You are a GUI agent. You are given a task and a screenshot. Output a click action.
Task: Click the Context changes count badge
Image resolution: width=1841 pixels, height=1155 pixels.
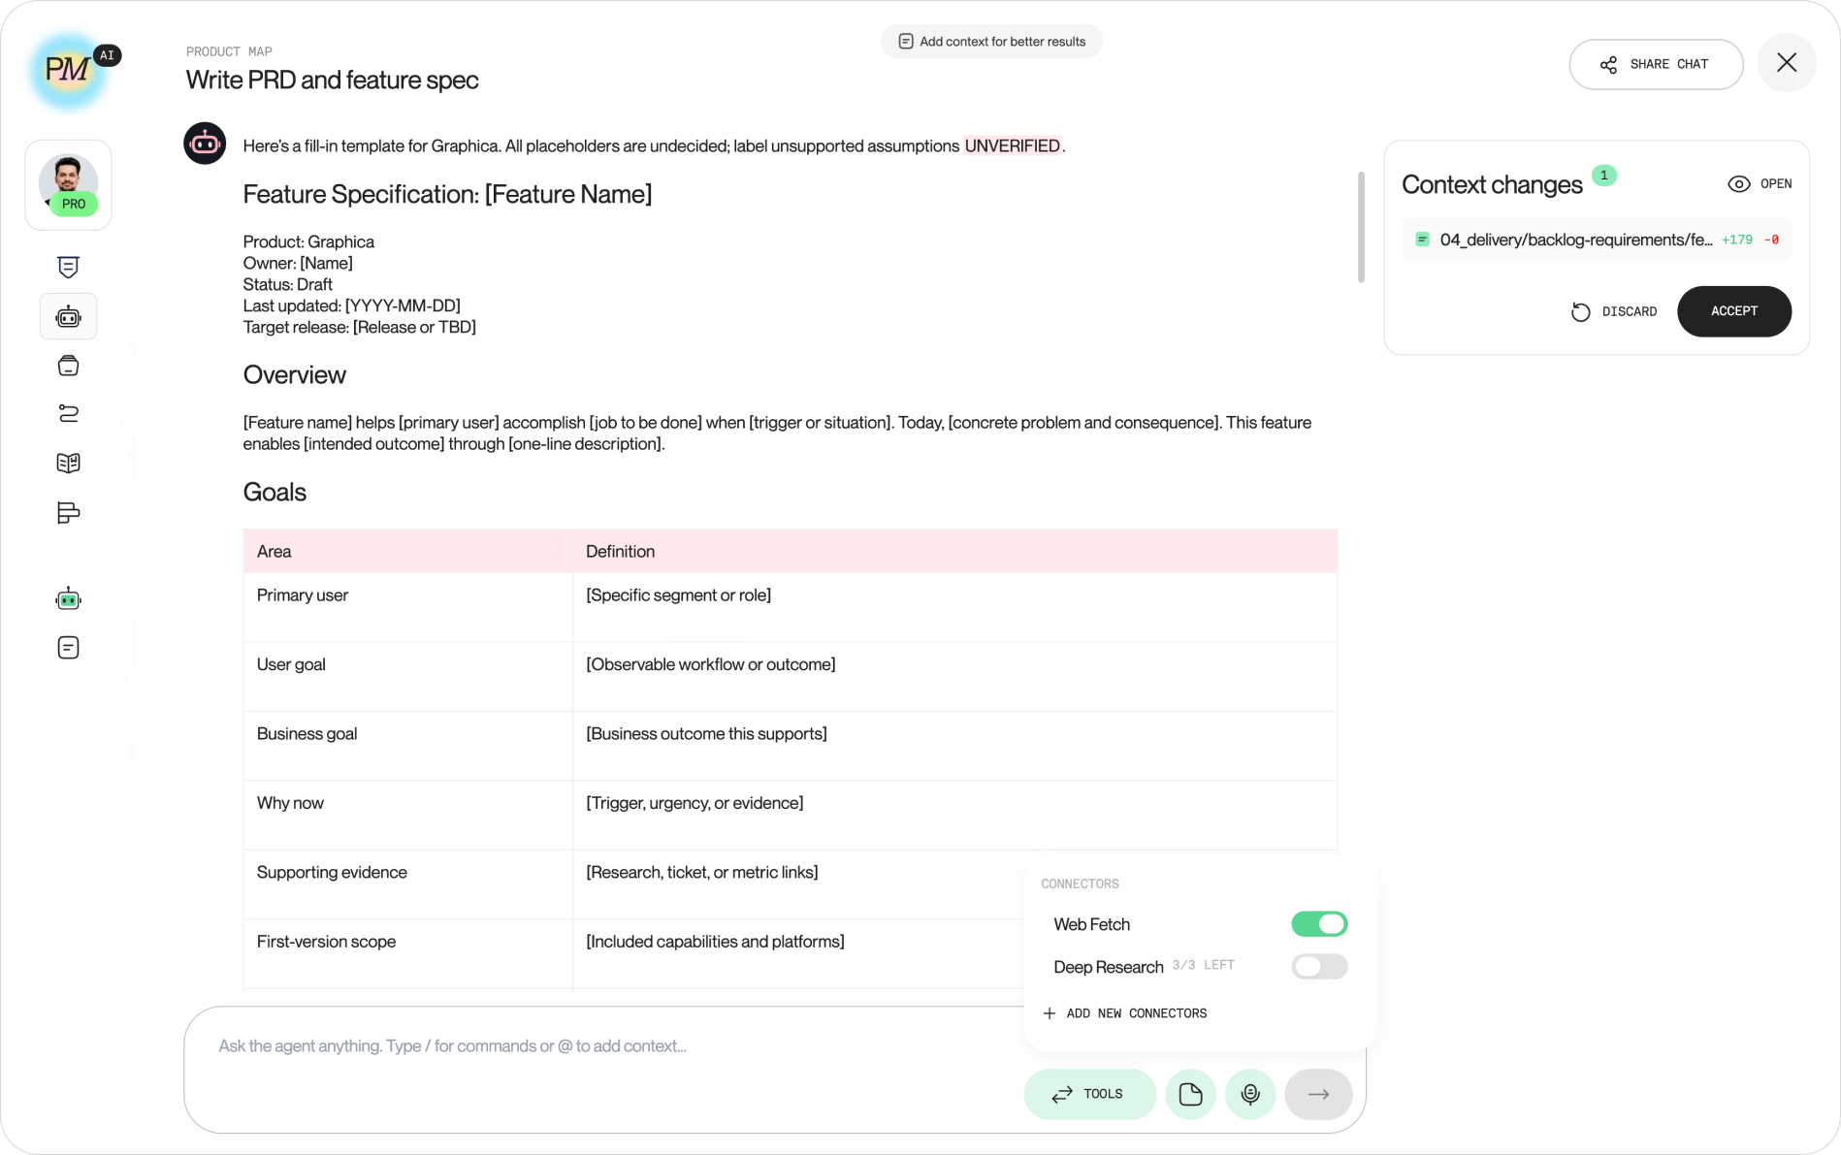pos(1604,176)
